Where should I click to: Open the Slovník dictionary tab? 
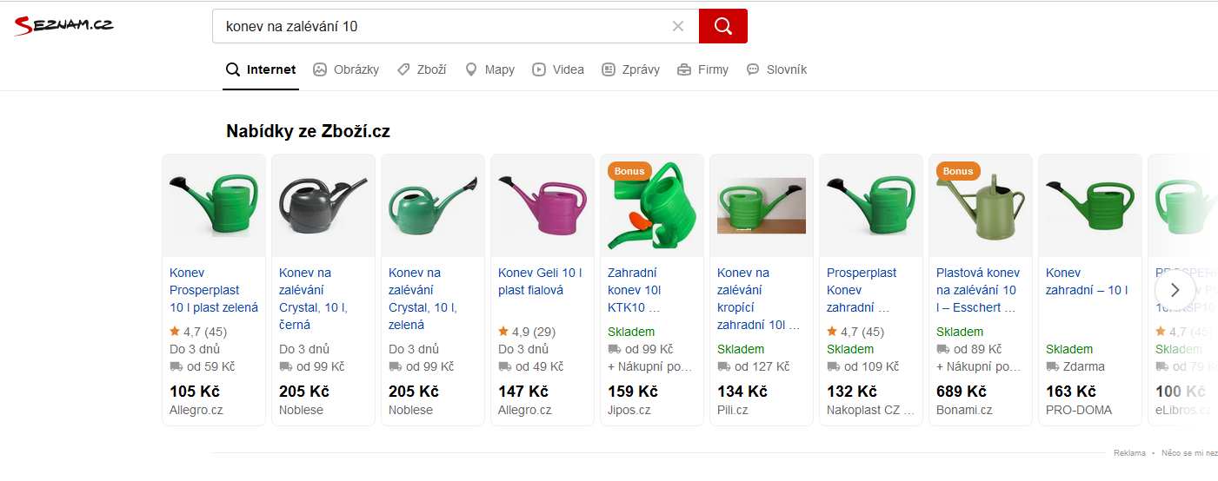[x=776, y=69]
